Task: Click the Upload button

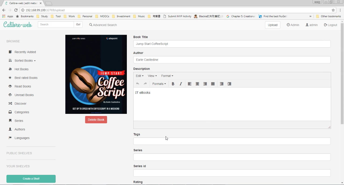Action: coord(273,25)
